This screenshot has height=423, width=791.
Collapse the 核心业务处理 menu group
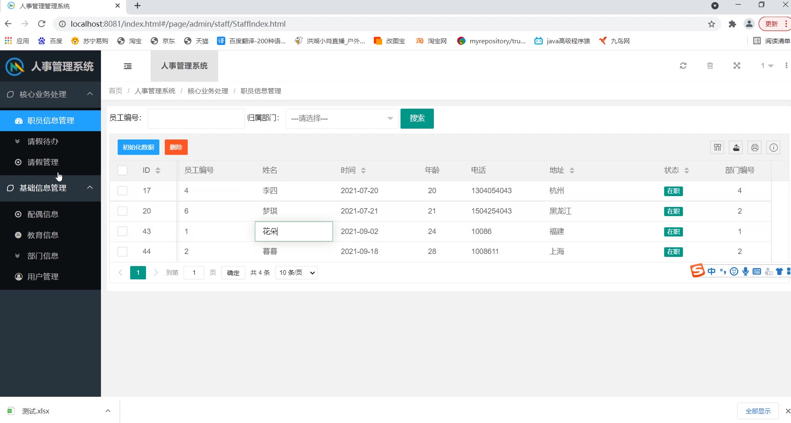click(x=50, y=95)
